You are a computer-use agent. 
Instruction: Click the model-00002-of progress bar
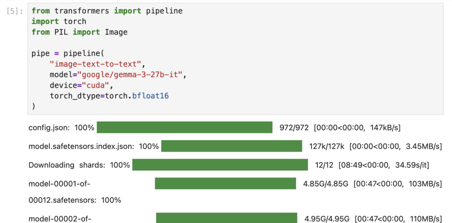[226, 218]
